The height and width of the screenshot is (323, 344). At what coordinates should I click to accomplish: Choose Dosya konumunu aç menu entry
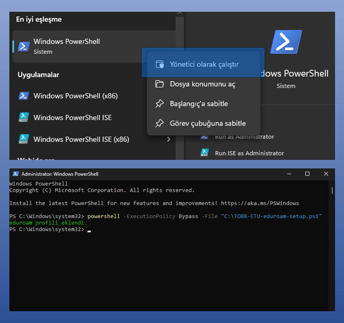tap(202, 84)
